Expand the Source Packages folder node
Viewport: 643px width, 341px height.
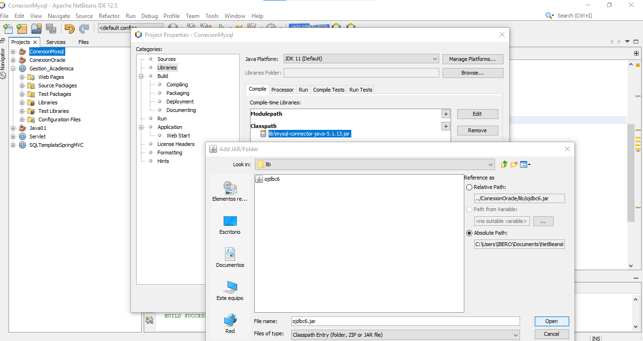22,85
